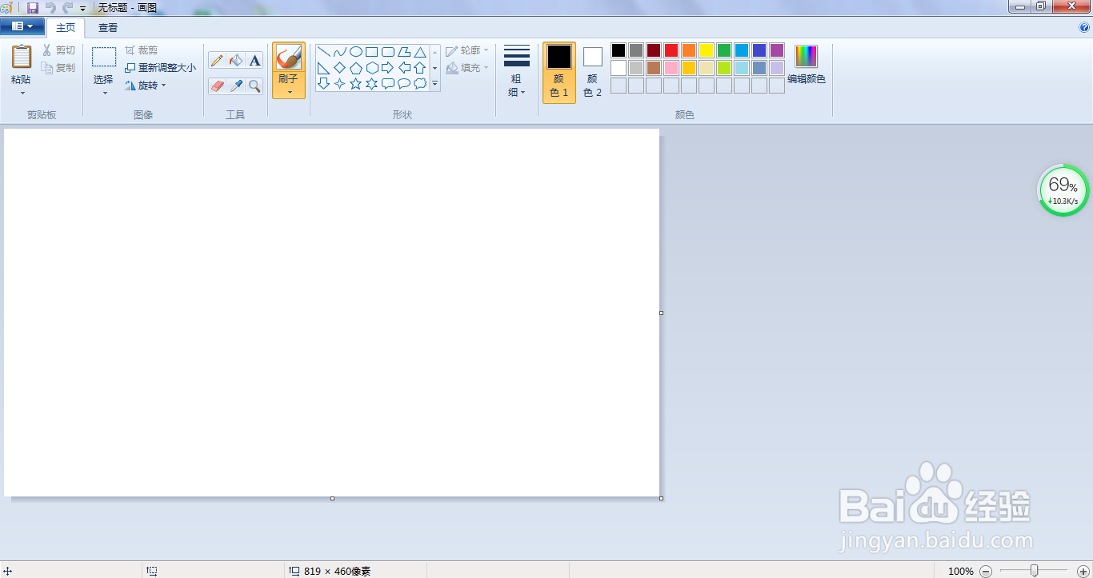Click 重新调整大小 resize button
The image size is (1093, 578).
point(161,68)
